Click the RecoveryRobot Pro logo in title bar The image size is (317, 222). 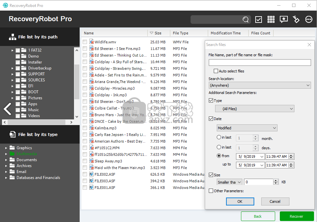tap(5, 5)
